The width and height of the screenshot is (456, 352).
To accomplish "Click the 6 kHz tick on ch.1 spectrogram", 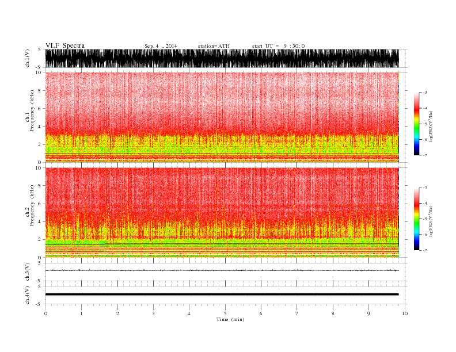I will pos(40,109).
